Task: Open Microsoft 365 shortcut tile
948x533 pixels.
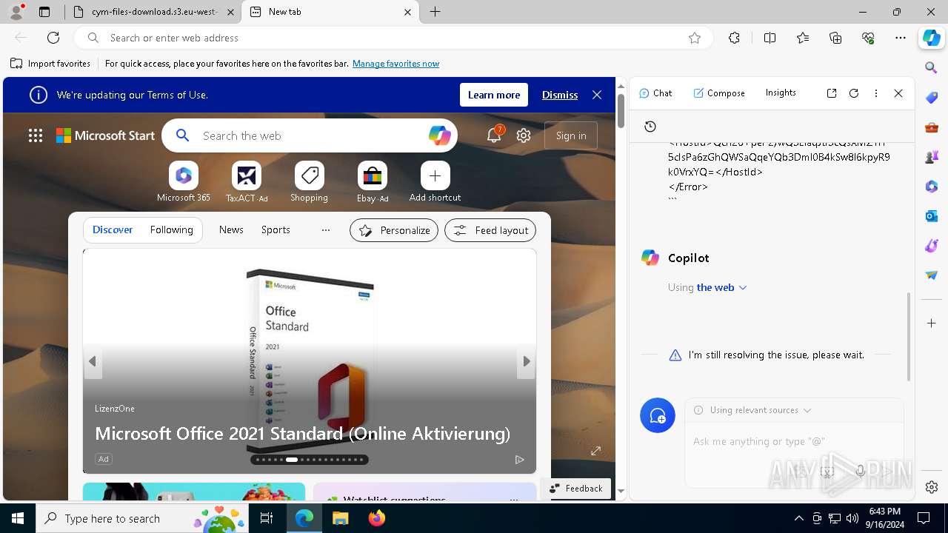Action: pyautogui.click(x=184, y=181)
